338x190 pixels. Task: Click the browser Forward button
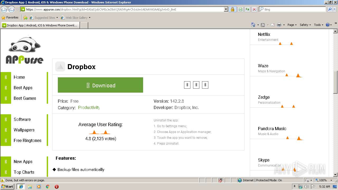coord(11,9)
